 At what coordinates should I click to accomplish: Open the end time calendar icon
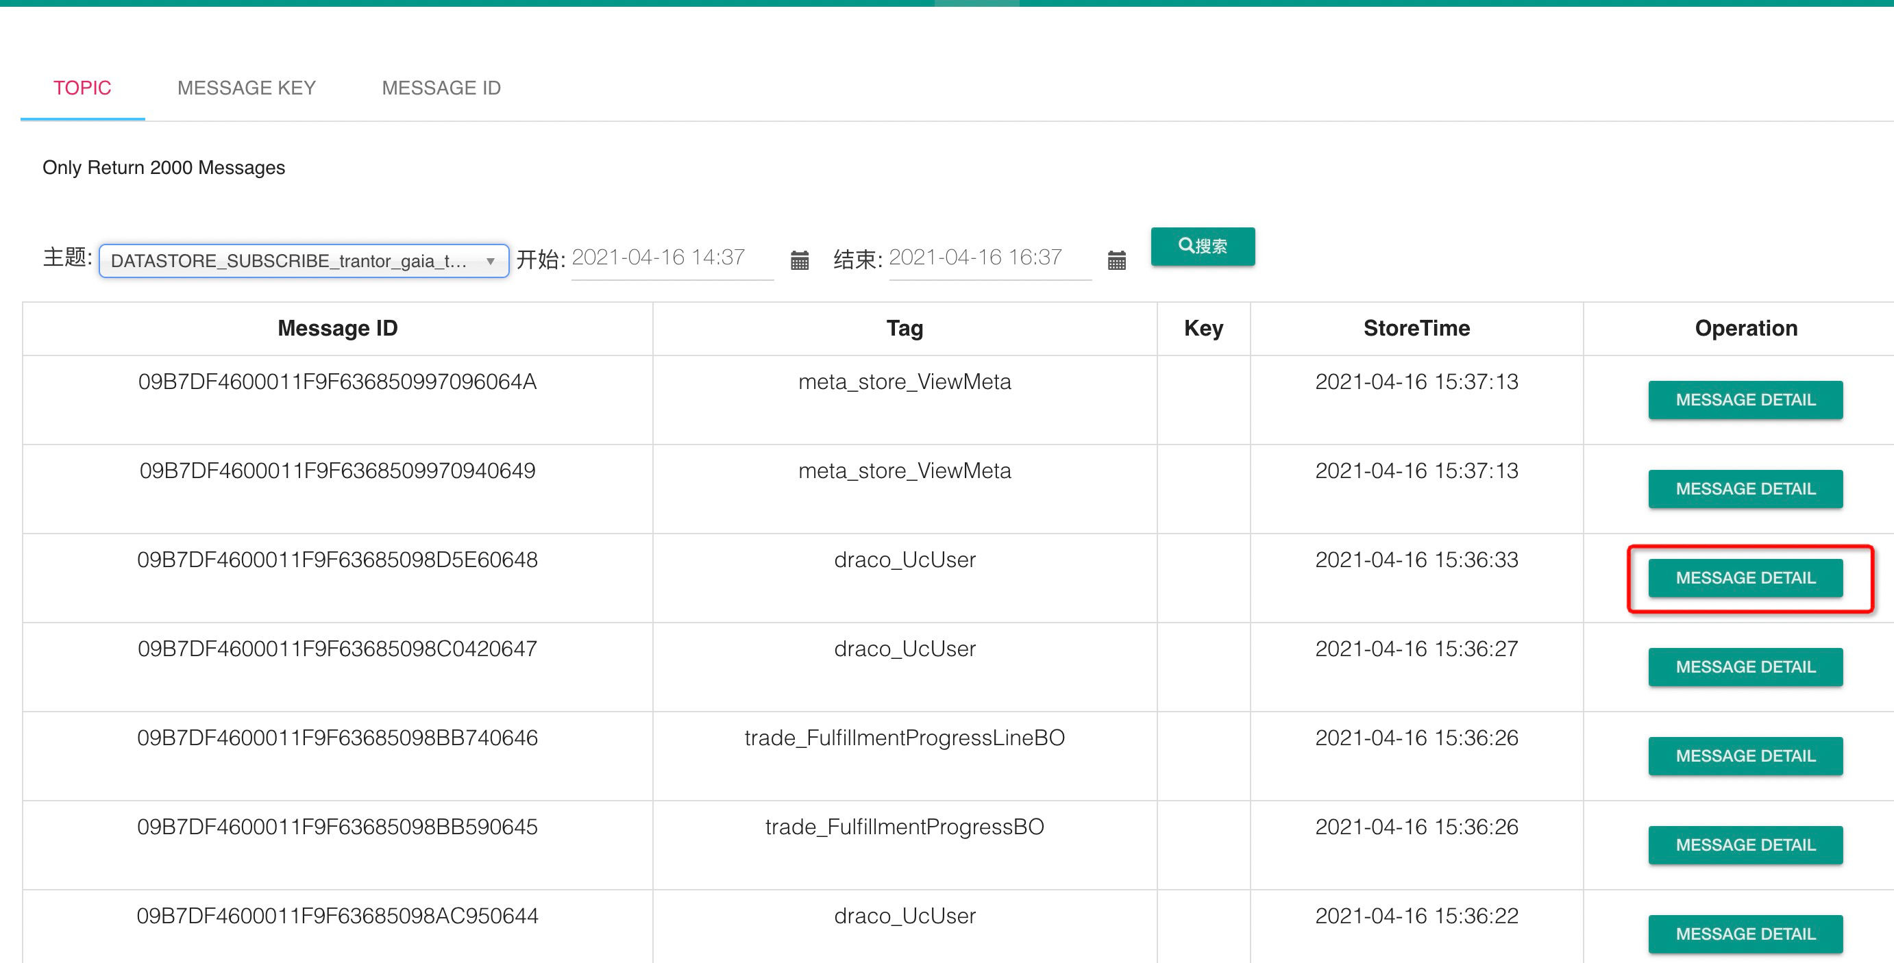pos(1116,260)
